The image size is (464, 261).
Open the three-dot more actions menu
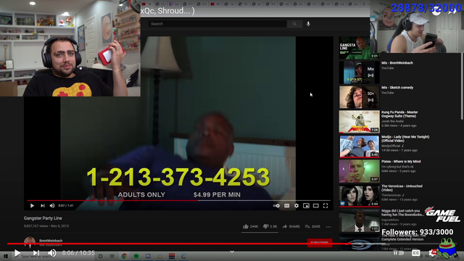point(328,227)
